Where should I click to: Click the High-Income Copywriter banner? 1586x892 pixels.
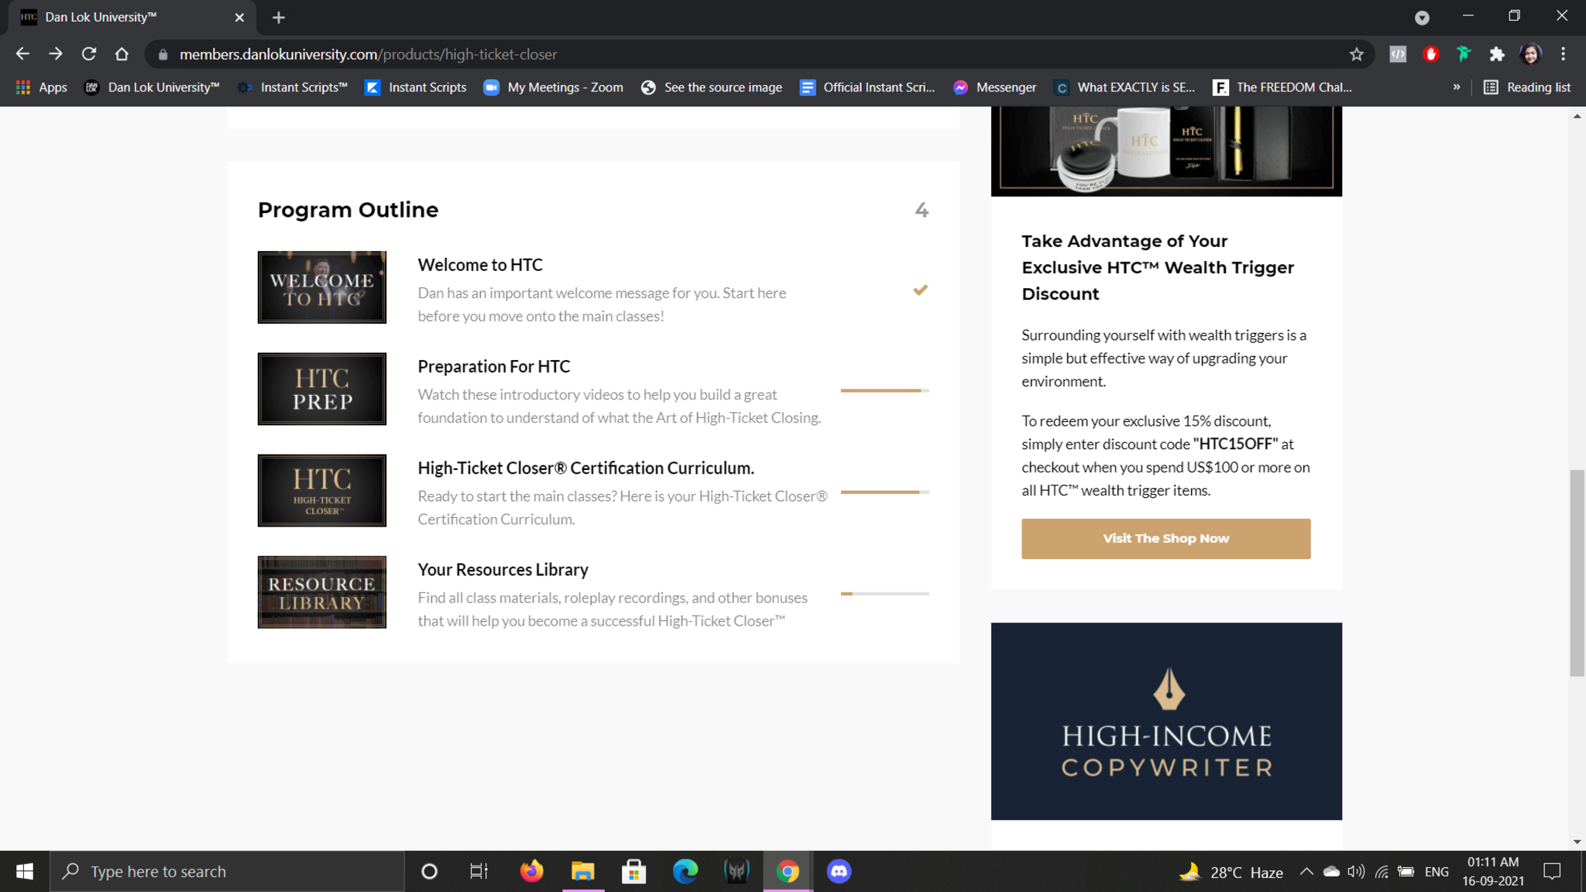(1165, 721)
